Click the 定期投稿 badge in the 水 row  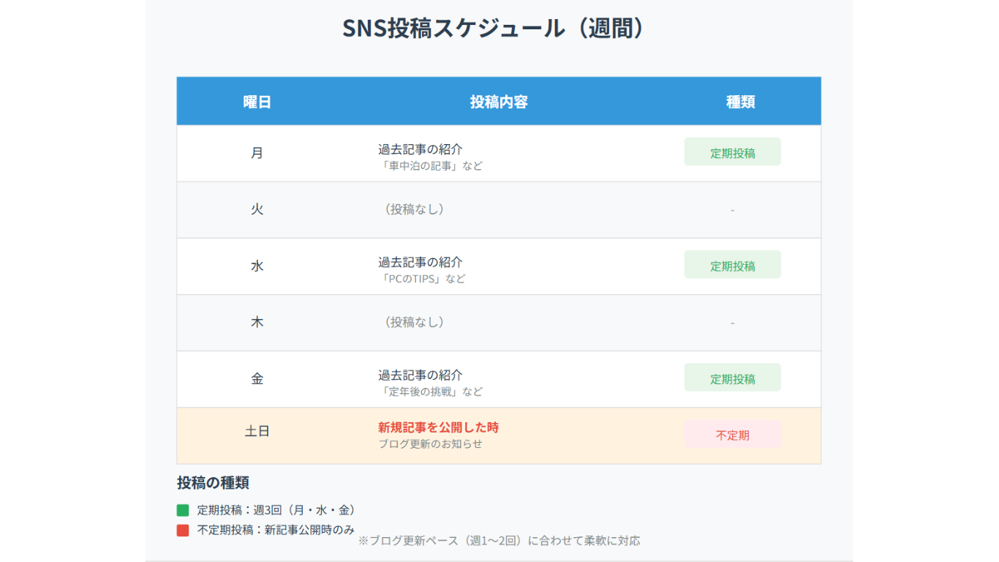(732, 266)
